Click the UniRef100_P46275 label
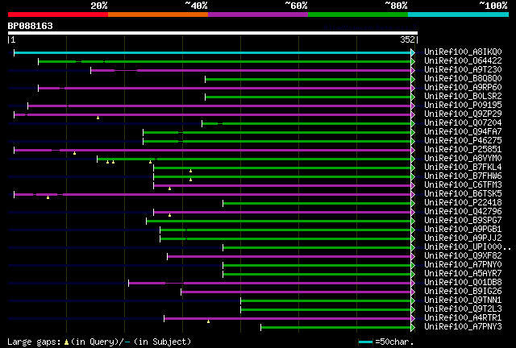 (463, 141)
